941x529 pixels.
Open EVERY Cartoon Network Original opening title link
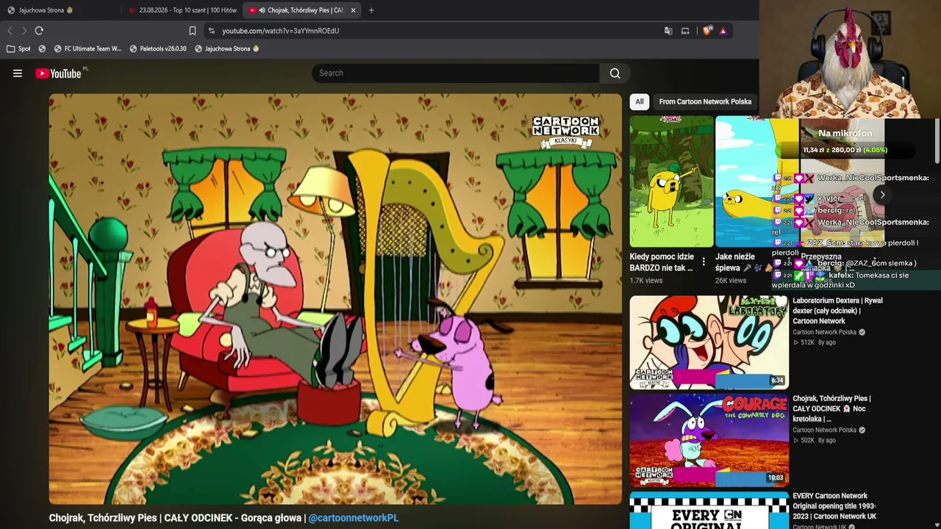tap(834, 506)
